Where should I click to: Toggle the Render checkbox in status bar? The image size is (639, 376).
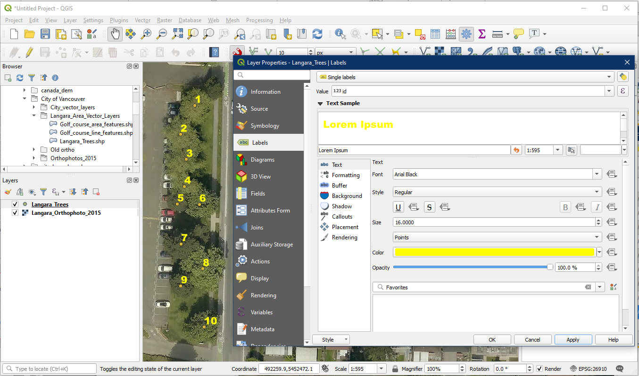[540, 369]
